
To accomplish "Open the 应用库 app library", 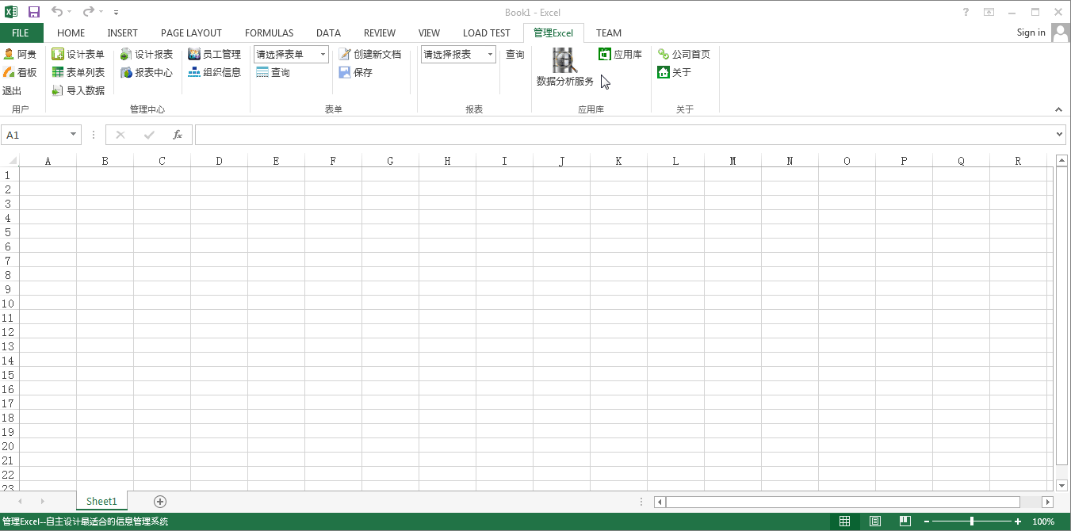I will [x=620, y=55].
